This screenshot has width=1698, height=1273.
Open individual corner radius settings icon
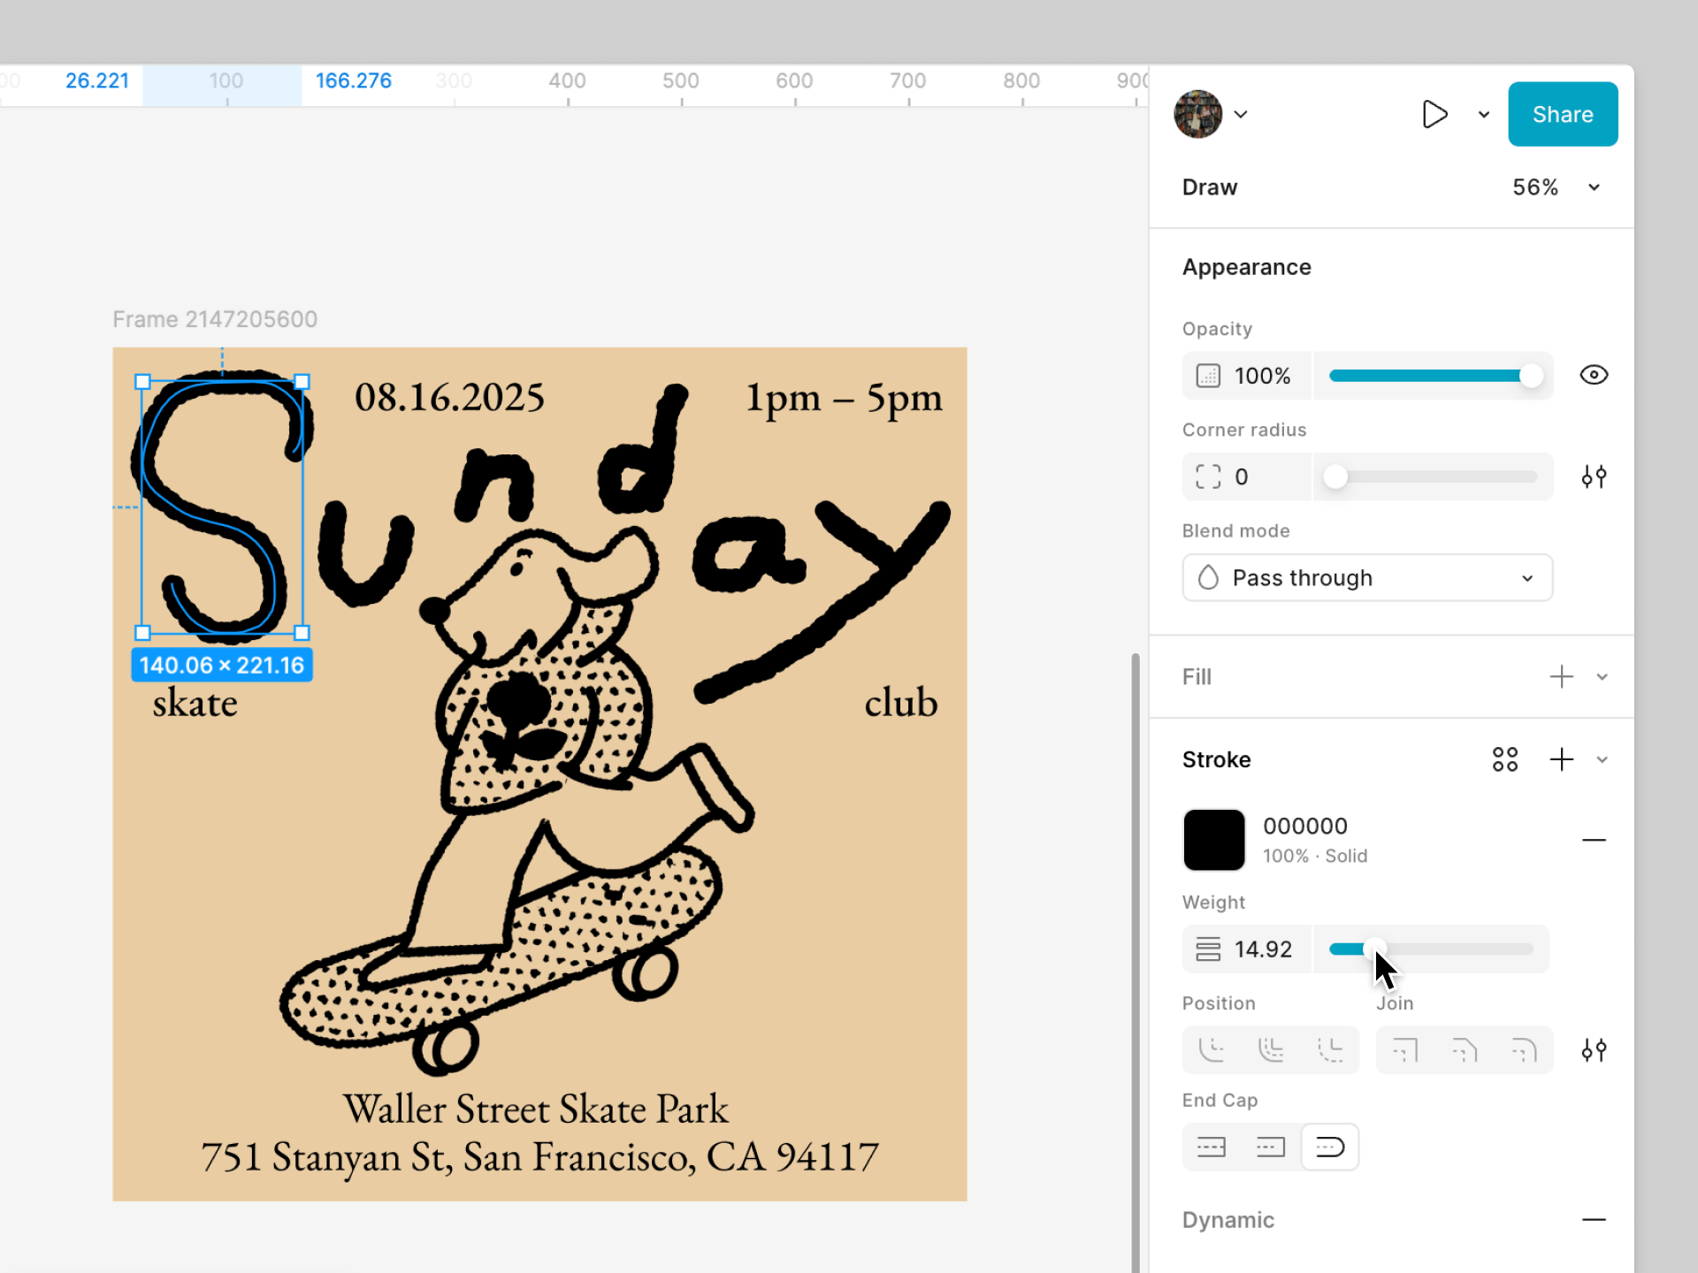coord(1594,476)
